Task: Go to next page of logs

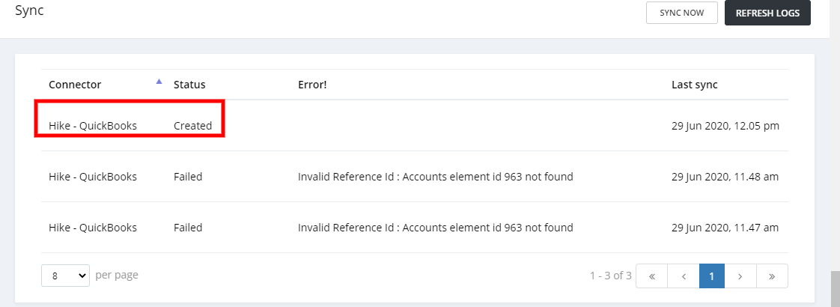Action: 740,276
